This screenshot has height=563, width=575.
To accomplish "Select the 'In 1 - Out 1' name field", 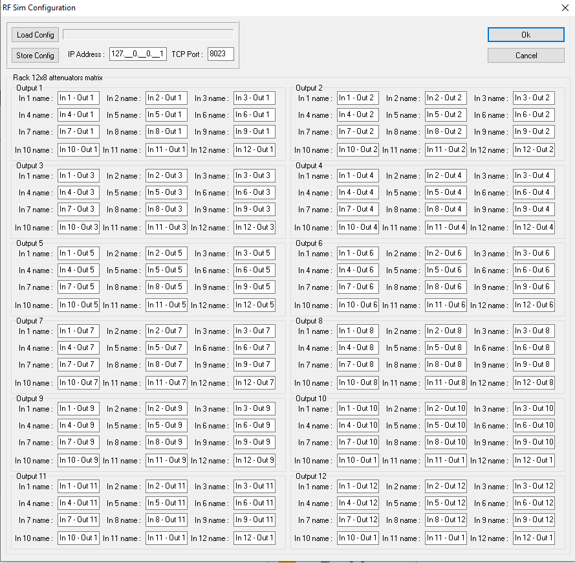I will (x=78, y=98).
